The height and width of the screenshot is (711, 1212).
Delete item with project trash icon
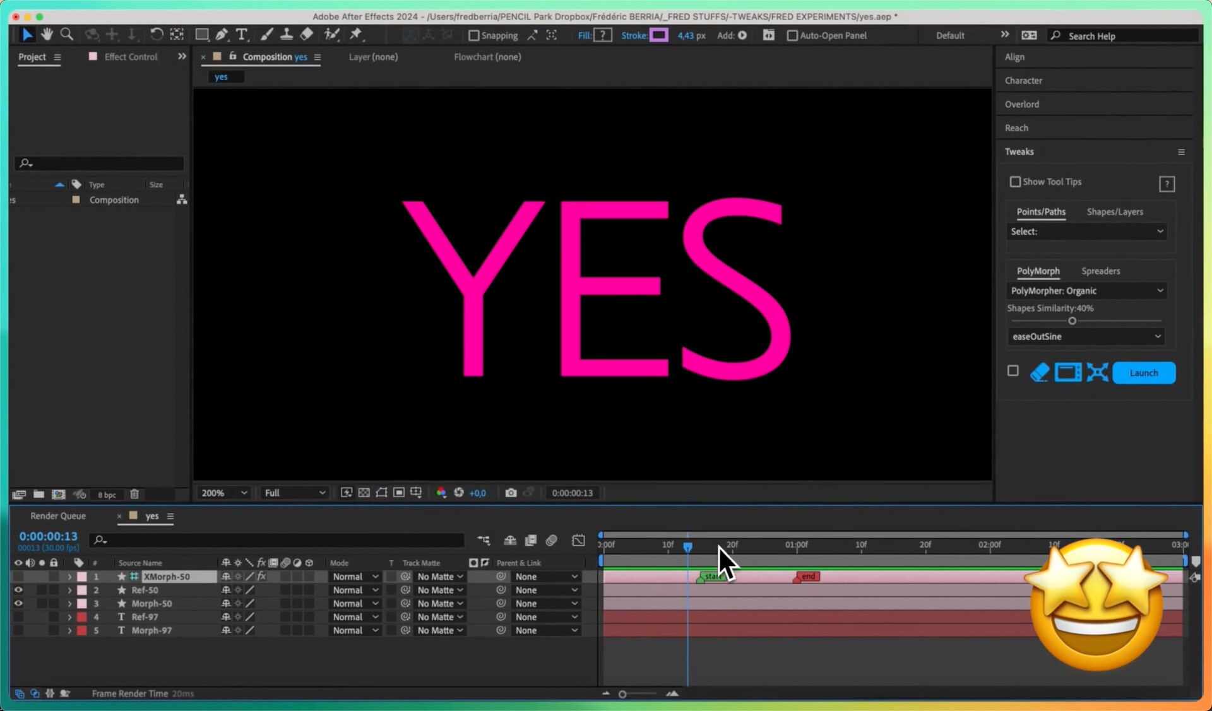pos(134,494)
